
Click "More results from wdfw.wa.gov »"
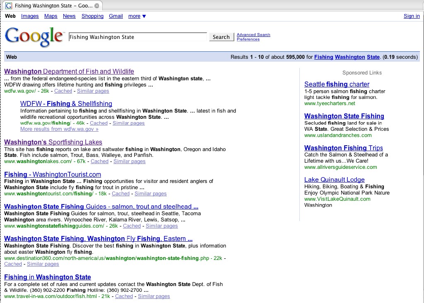point(59,129)
